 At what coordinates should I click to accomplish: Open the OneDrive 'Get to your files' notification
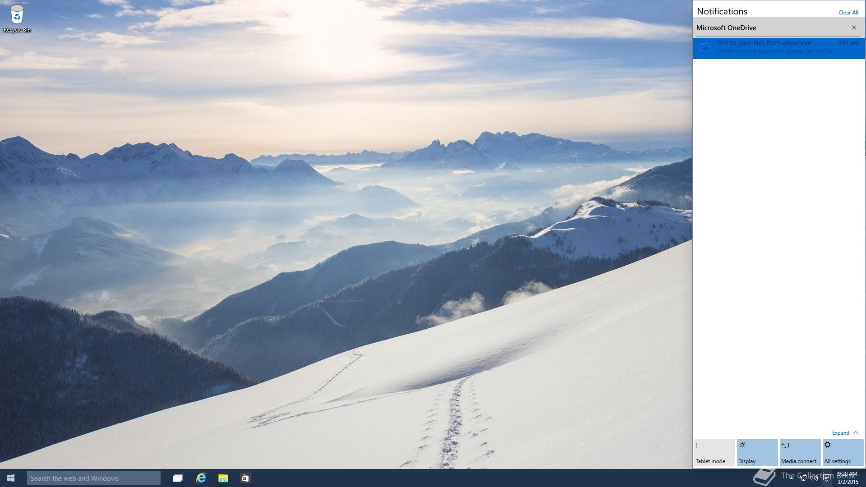779,48
